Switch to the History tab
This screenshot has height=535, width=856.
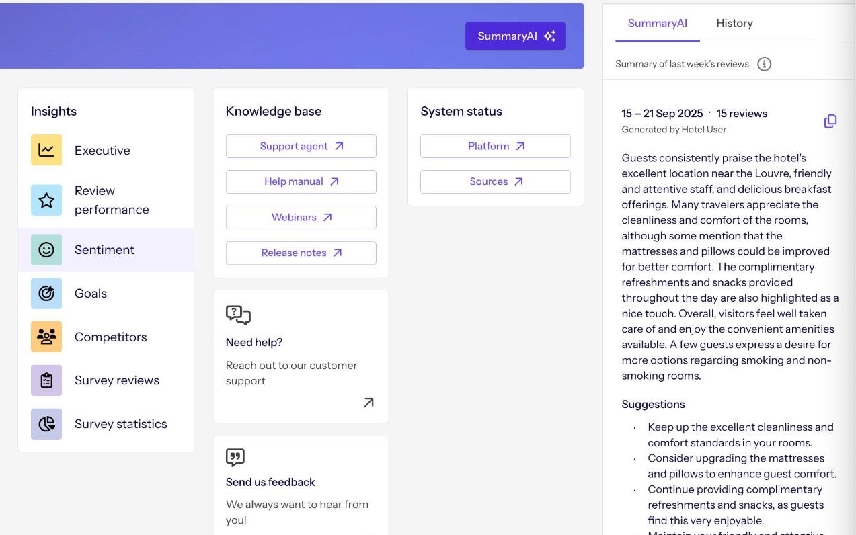[734, 24]
